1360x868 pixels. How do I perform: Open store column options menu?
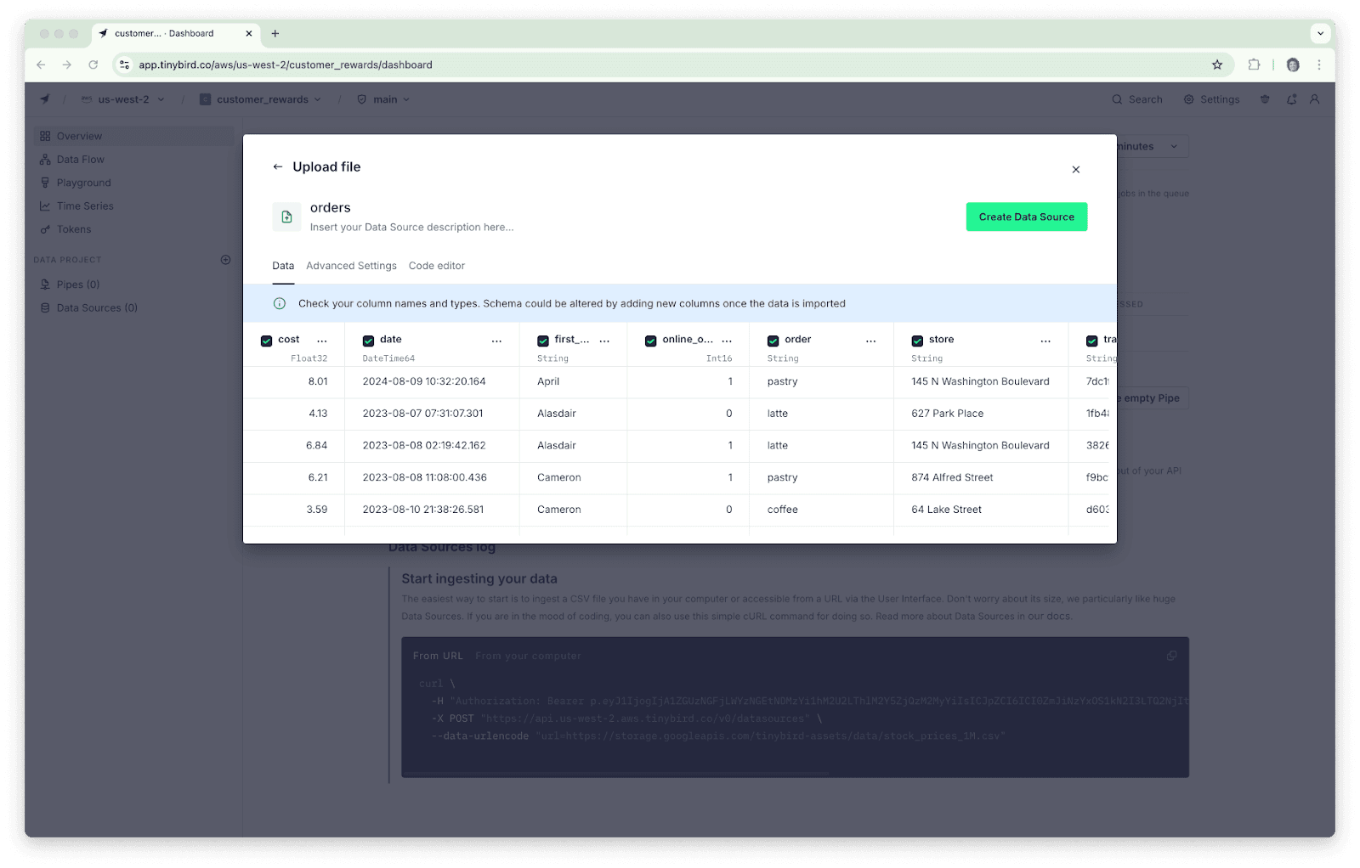click(x=1046, y=341)
